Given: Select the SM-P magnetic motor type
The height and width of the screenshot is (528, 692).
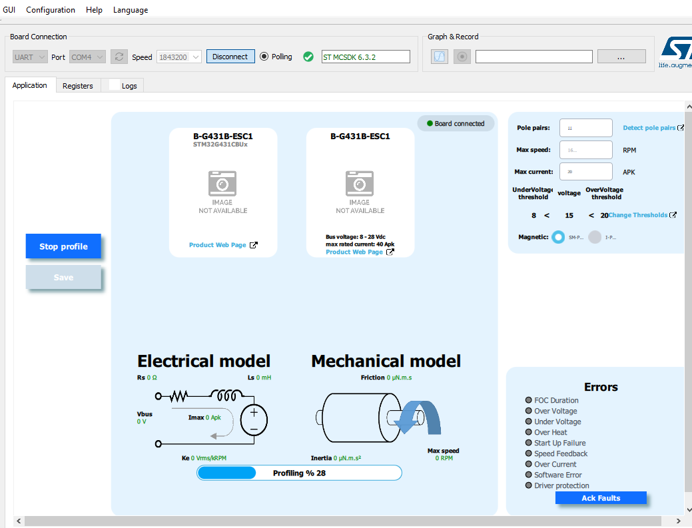Looking at the screenshot, I should pyautogui.click(x=557, y=236).
